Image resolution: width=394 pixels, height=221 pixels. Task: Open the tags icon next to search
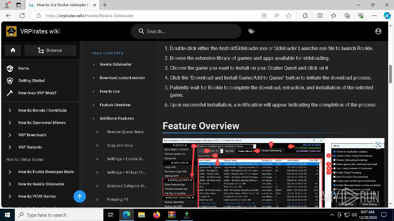[251, 31]
